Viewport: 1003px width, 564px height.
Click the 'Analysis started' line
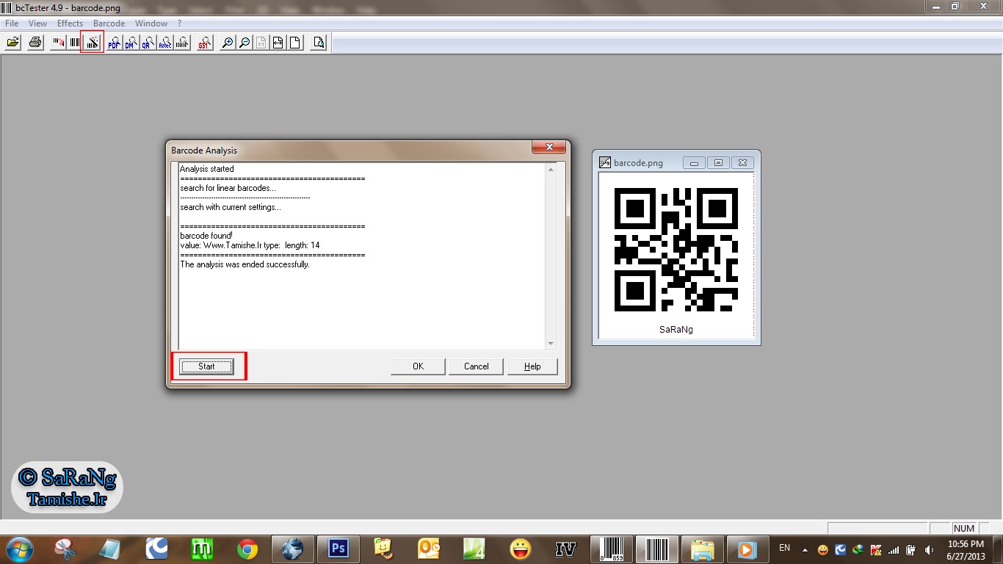click(x=207, y=169)
